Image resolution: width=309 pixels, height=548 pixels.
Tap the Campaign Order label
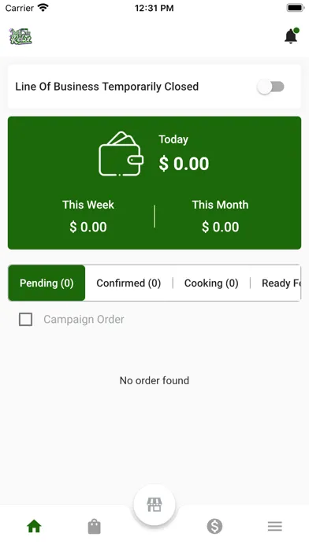pos(84,320)
